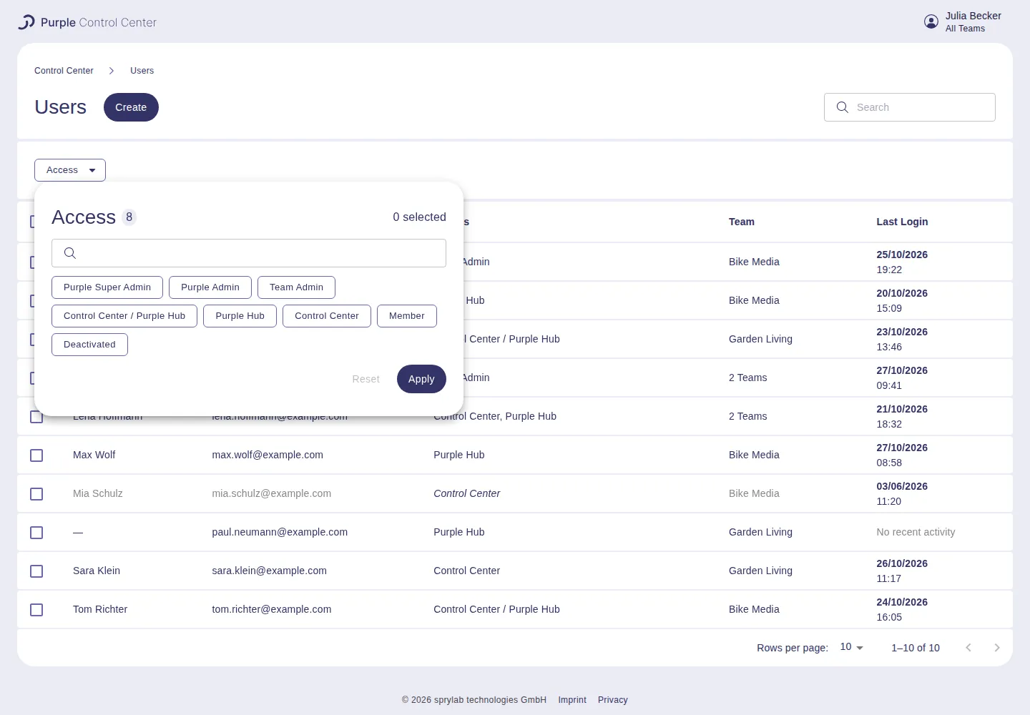Screen dimensions: 1030x715
Task: Toggle the Purple Super Admin filter chip
Action: pyautogui.click(x=107, y=287)
